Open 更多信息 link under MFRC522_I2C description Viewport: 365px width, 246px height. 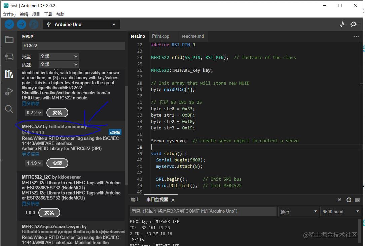(31, 203)
